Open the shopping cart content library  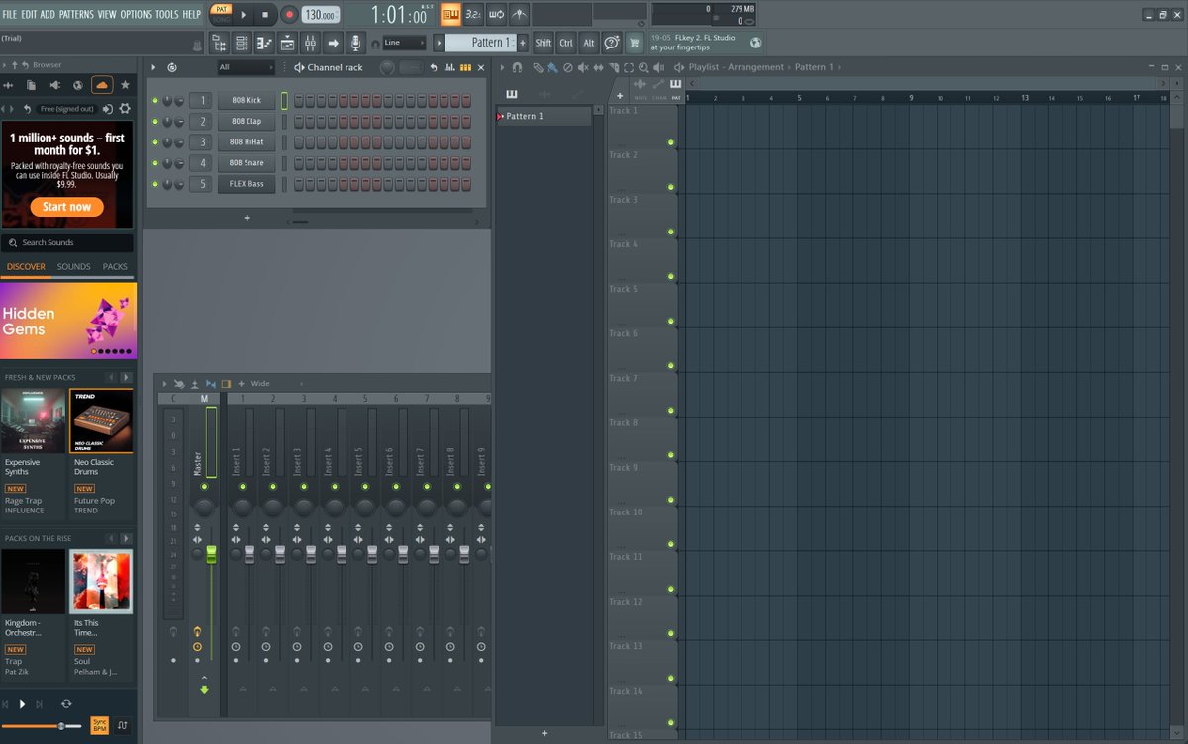tap(634, 43)
